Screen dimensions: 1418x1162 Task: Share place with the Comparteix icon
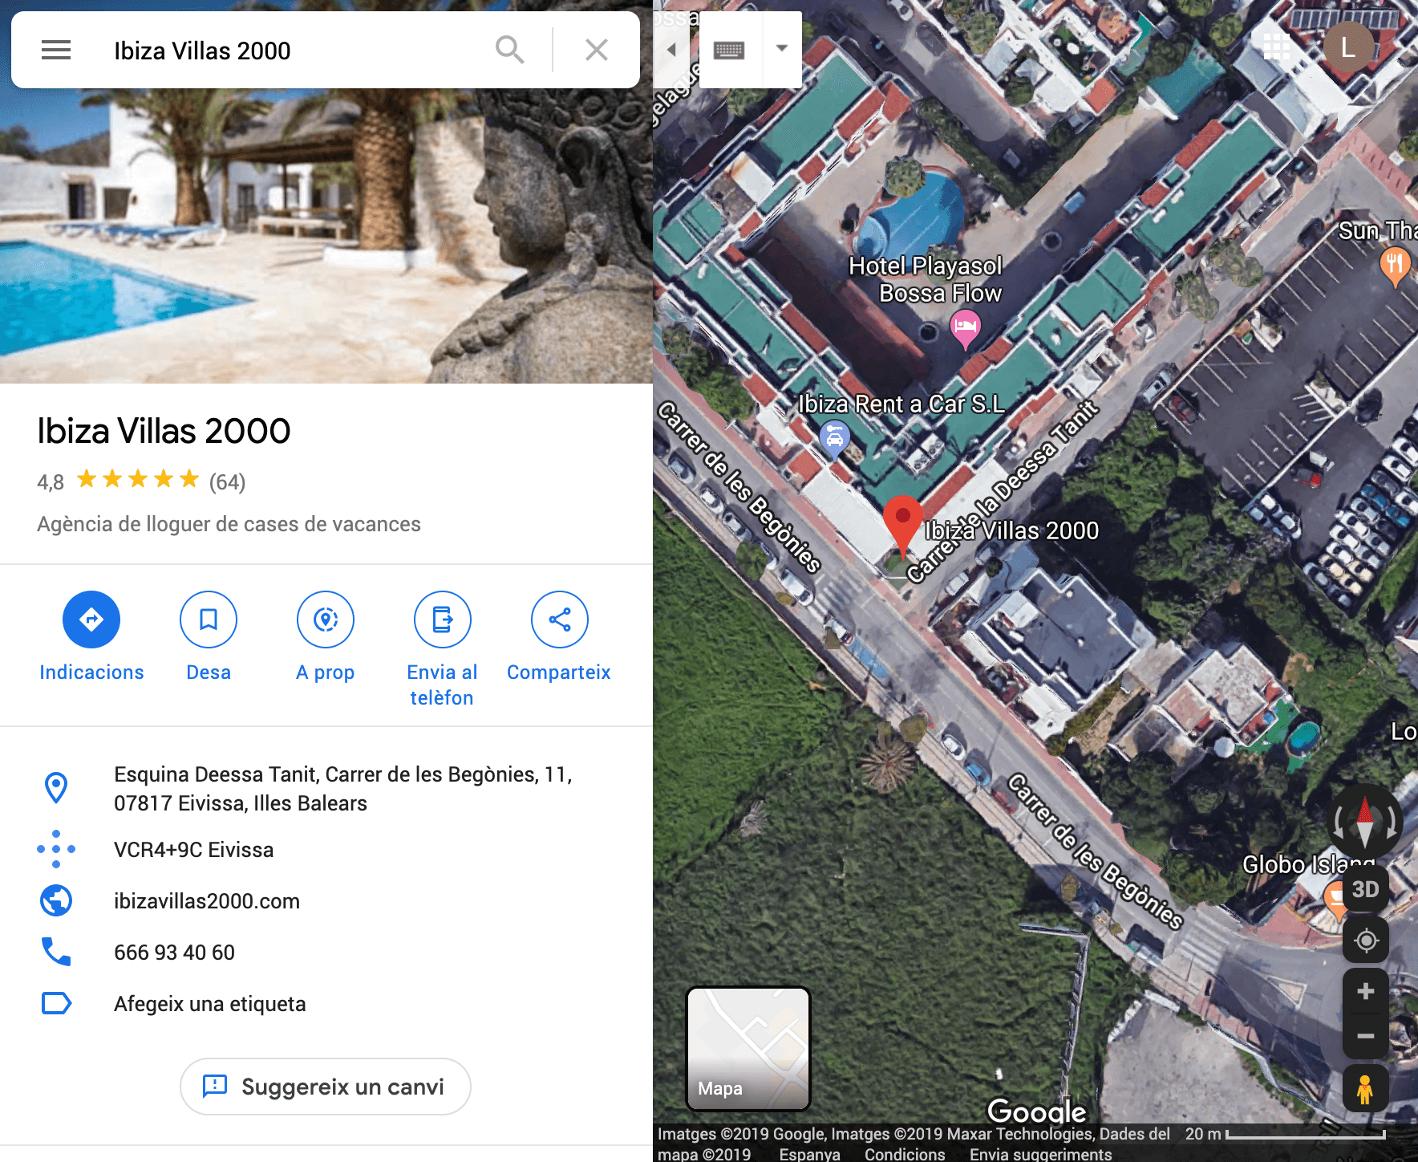pyautogui.click(x=559, y=620)
